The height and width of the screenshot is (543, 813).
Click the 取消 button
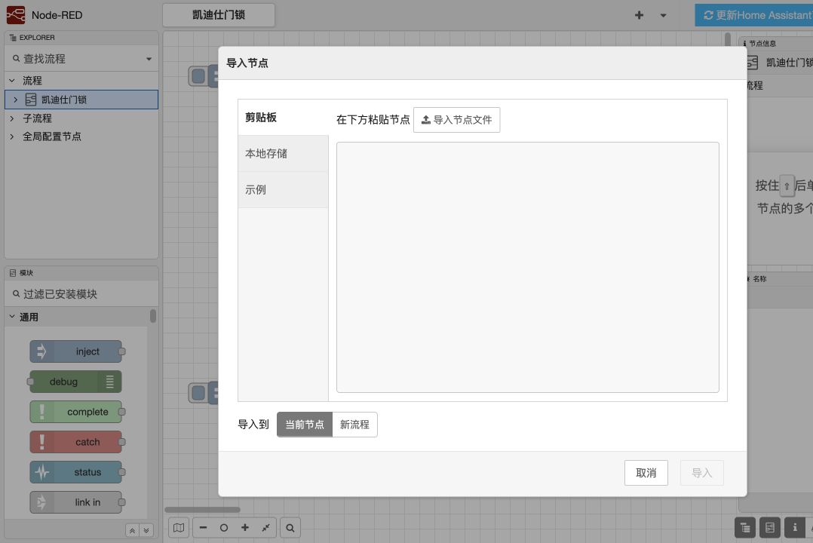click(x=646, y=473)
